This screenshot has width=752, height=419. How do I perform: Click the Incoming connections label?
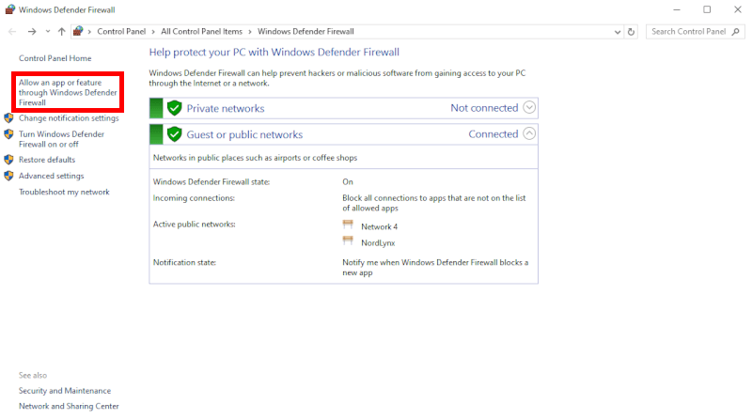coord(194,198)
